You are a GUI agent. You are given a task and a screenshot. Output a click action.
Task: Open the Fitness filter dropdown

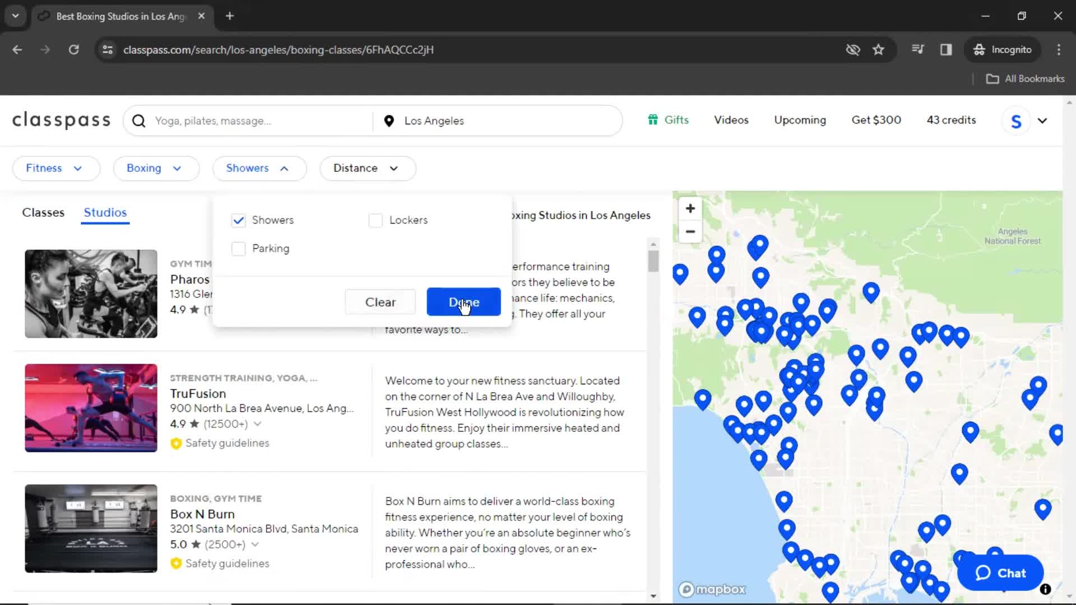tap(56, 168)
